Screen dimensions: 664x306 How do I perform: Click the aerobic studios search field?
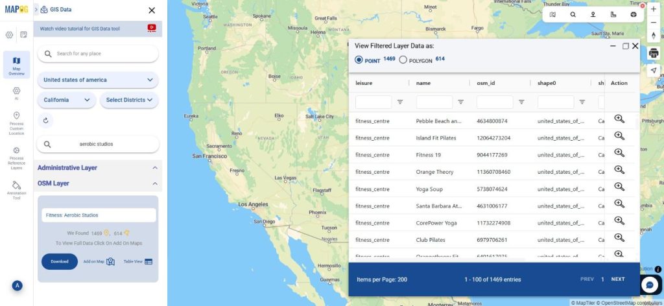[x=98, y=145]
